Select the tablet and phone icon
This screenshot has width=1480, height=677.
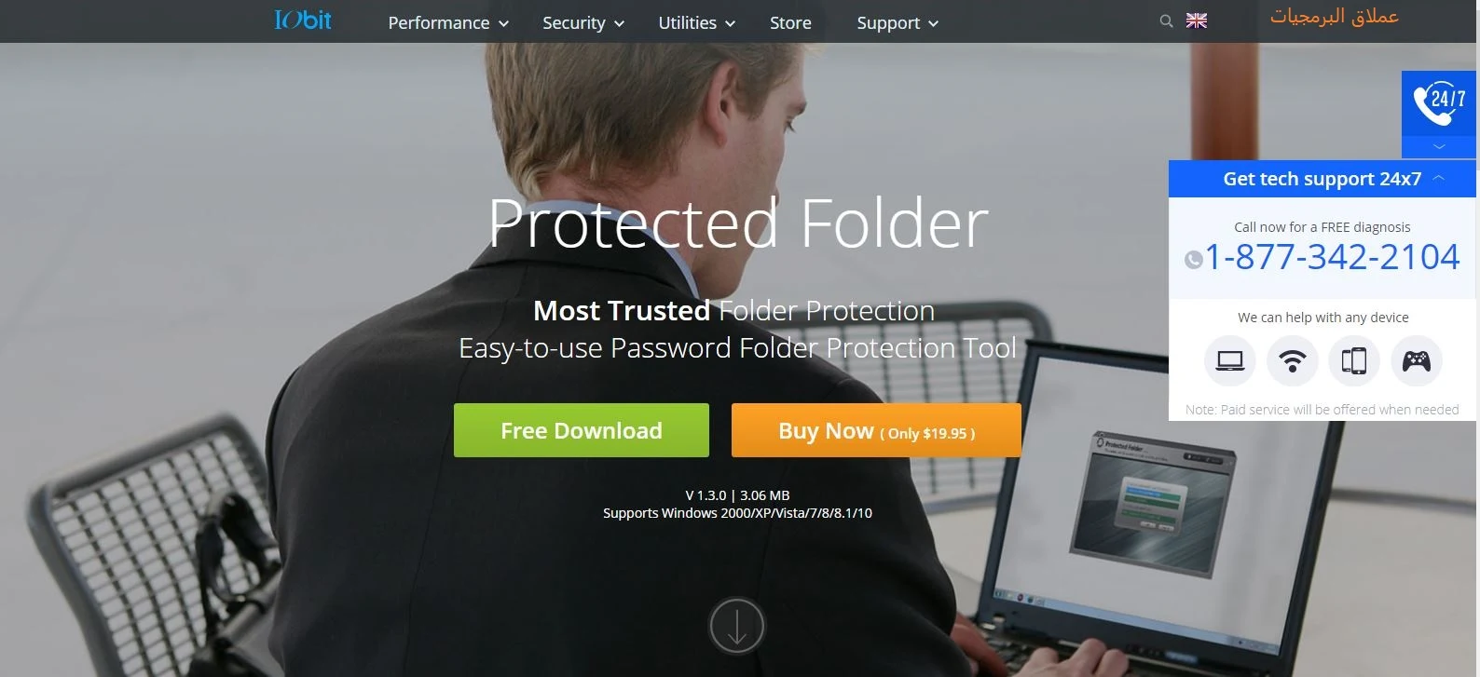1354,360
